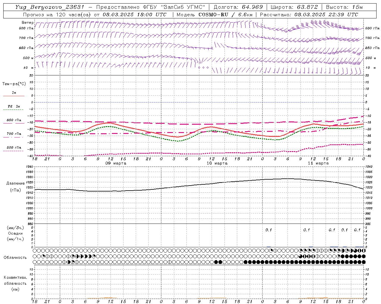Screen dimensions: 381x304
Task: Click the leftmost 0.1 precipitation value
Action: tap(269, 230)
